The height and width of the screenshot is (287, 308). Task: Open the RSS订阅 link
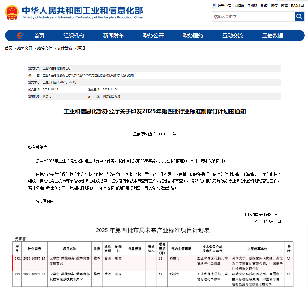[297, 6]
